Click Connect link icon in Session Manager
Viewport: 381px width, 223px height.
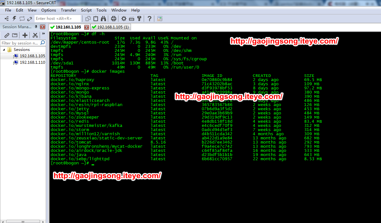(7, 35)
